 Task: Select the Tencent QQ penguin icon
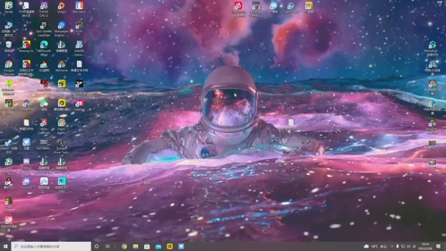pyautogui.click(x=8, y=183)
